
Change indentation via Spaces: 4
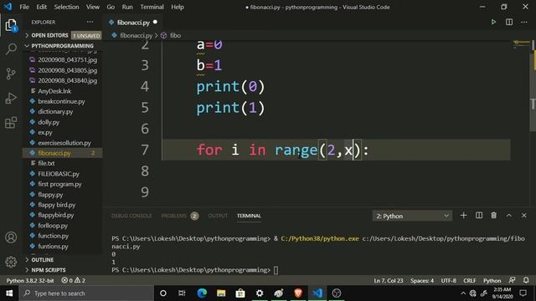(422, 281)
